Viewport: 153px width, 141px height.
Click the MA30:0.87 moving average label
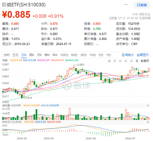pyautogui.click(x=57, y=60)
